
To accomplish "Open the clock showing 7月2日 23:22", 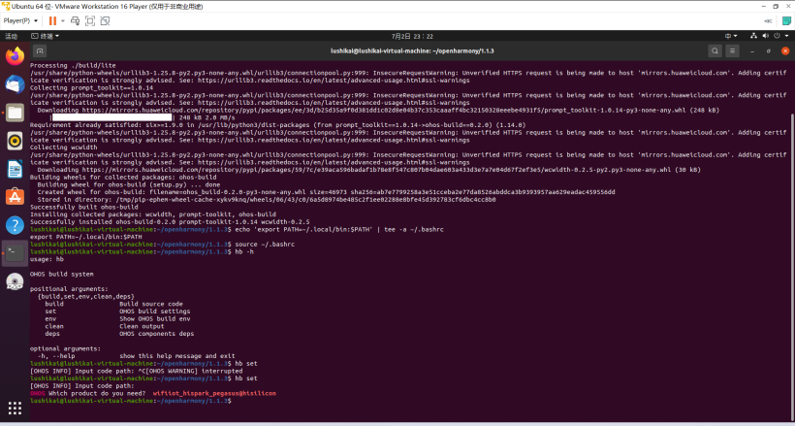I will pyautogui.click(x=412, y=36).
